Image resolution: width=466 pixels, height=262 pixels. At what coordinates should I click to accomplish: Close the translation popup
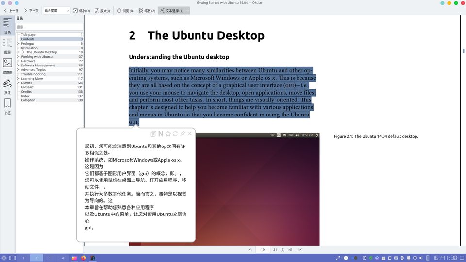click(x=190, y=134)
